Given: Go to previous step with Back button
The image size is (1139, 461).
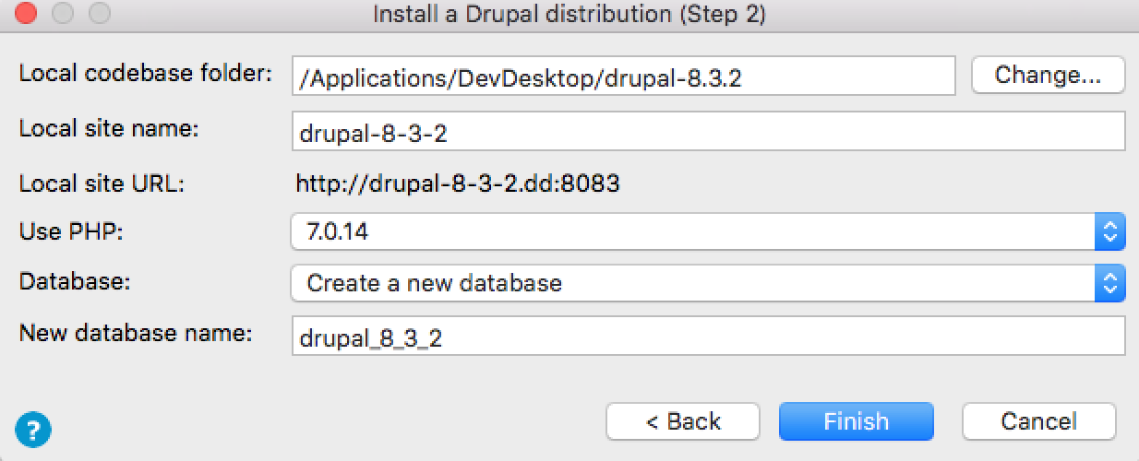Looking at the screenshot, I should click(682, 421).
